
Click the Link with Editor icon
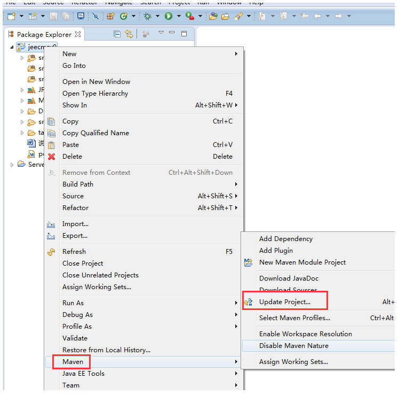tap(129, 34)
